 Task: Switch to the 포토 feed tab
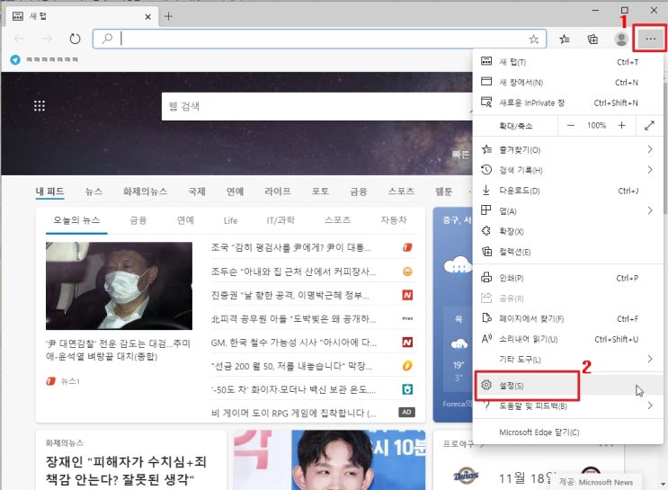[320, 192]
